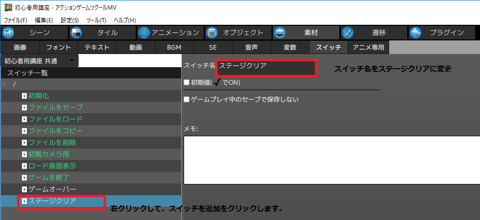
Task: Click the lock icon beside ファイルをロード
Action: (x=24, y=119)
